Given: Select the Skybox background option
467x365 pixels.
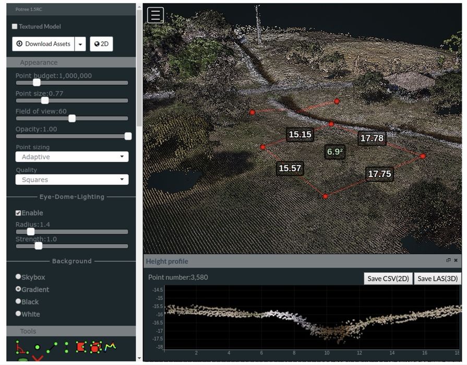Looking at the screenshot, I should [18, 277].
